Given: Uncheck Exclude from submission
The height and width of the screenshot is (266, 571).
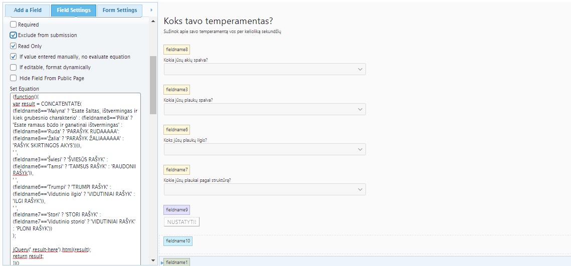Looking at the screenshot, I should click(x=13, y=35).
